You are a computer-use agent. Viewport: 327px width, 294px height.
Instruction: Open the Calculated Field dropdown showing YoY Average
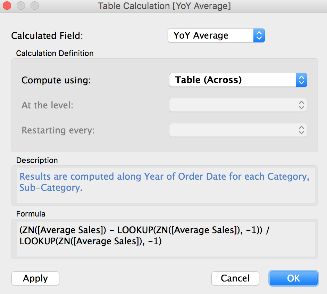tap(216, 35)
